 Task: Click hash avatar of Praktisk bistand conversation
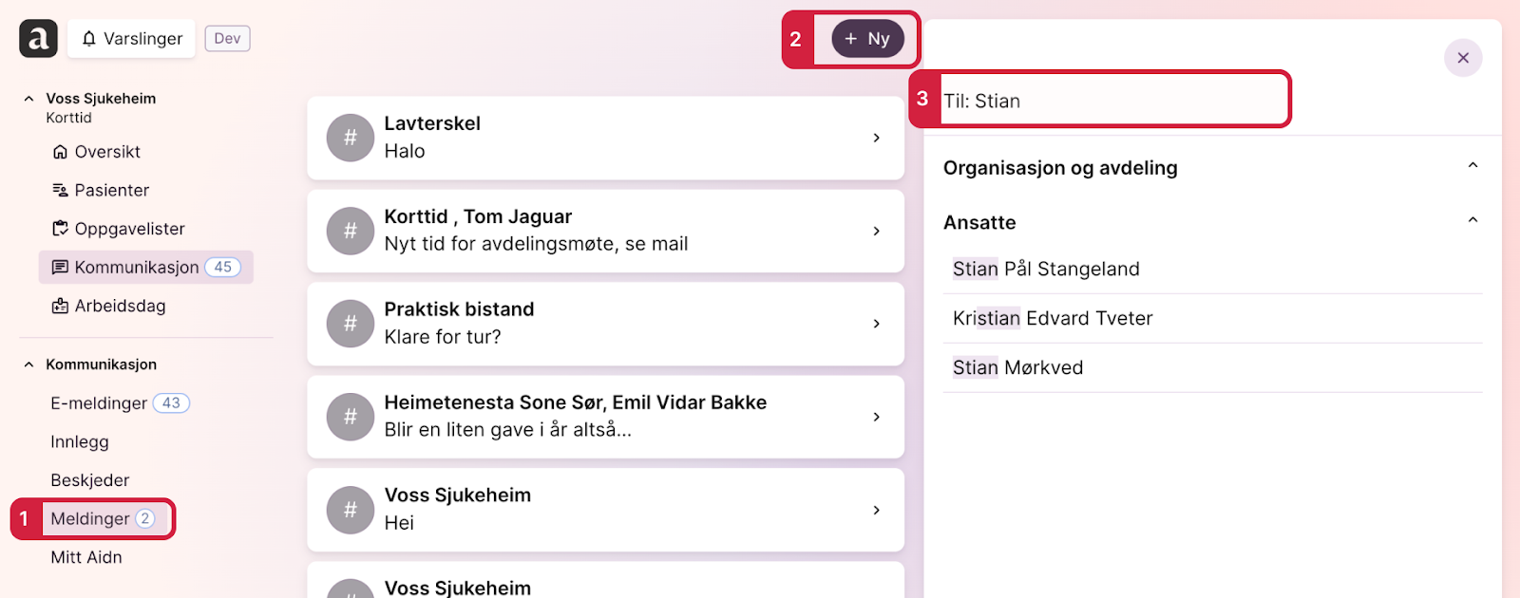click(351, 324)
